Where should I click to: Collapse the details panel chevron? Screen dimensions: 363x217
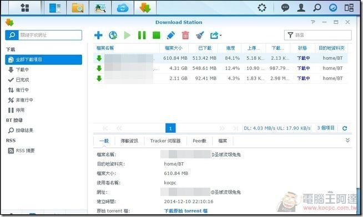pos(347,140)
